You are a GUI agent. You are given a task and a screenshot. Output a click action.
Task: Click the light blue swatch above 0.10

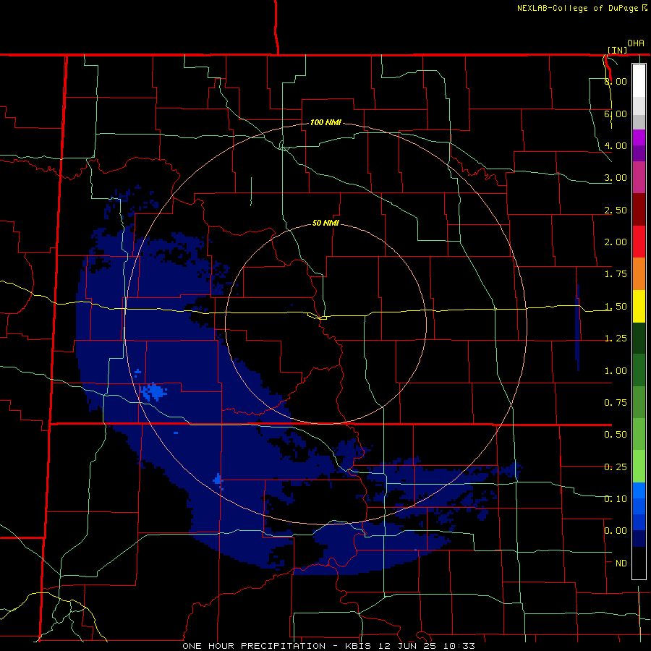[x=639, y=490]
